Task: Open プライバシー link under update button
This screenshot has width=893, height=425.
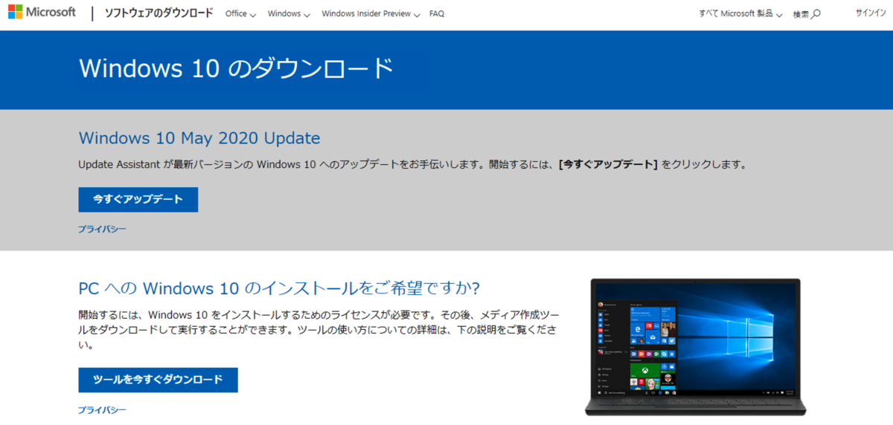Action: tap(102, 229)
